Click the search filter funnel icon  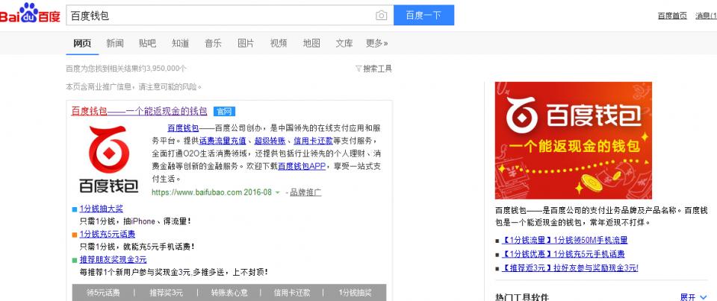pyautogui.click(x=358, y=69)
